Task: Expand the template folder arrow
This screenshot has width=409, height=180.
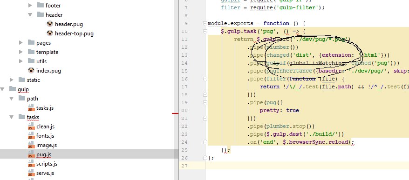Action: pyautogui.click(x=21, y=52)
